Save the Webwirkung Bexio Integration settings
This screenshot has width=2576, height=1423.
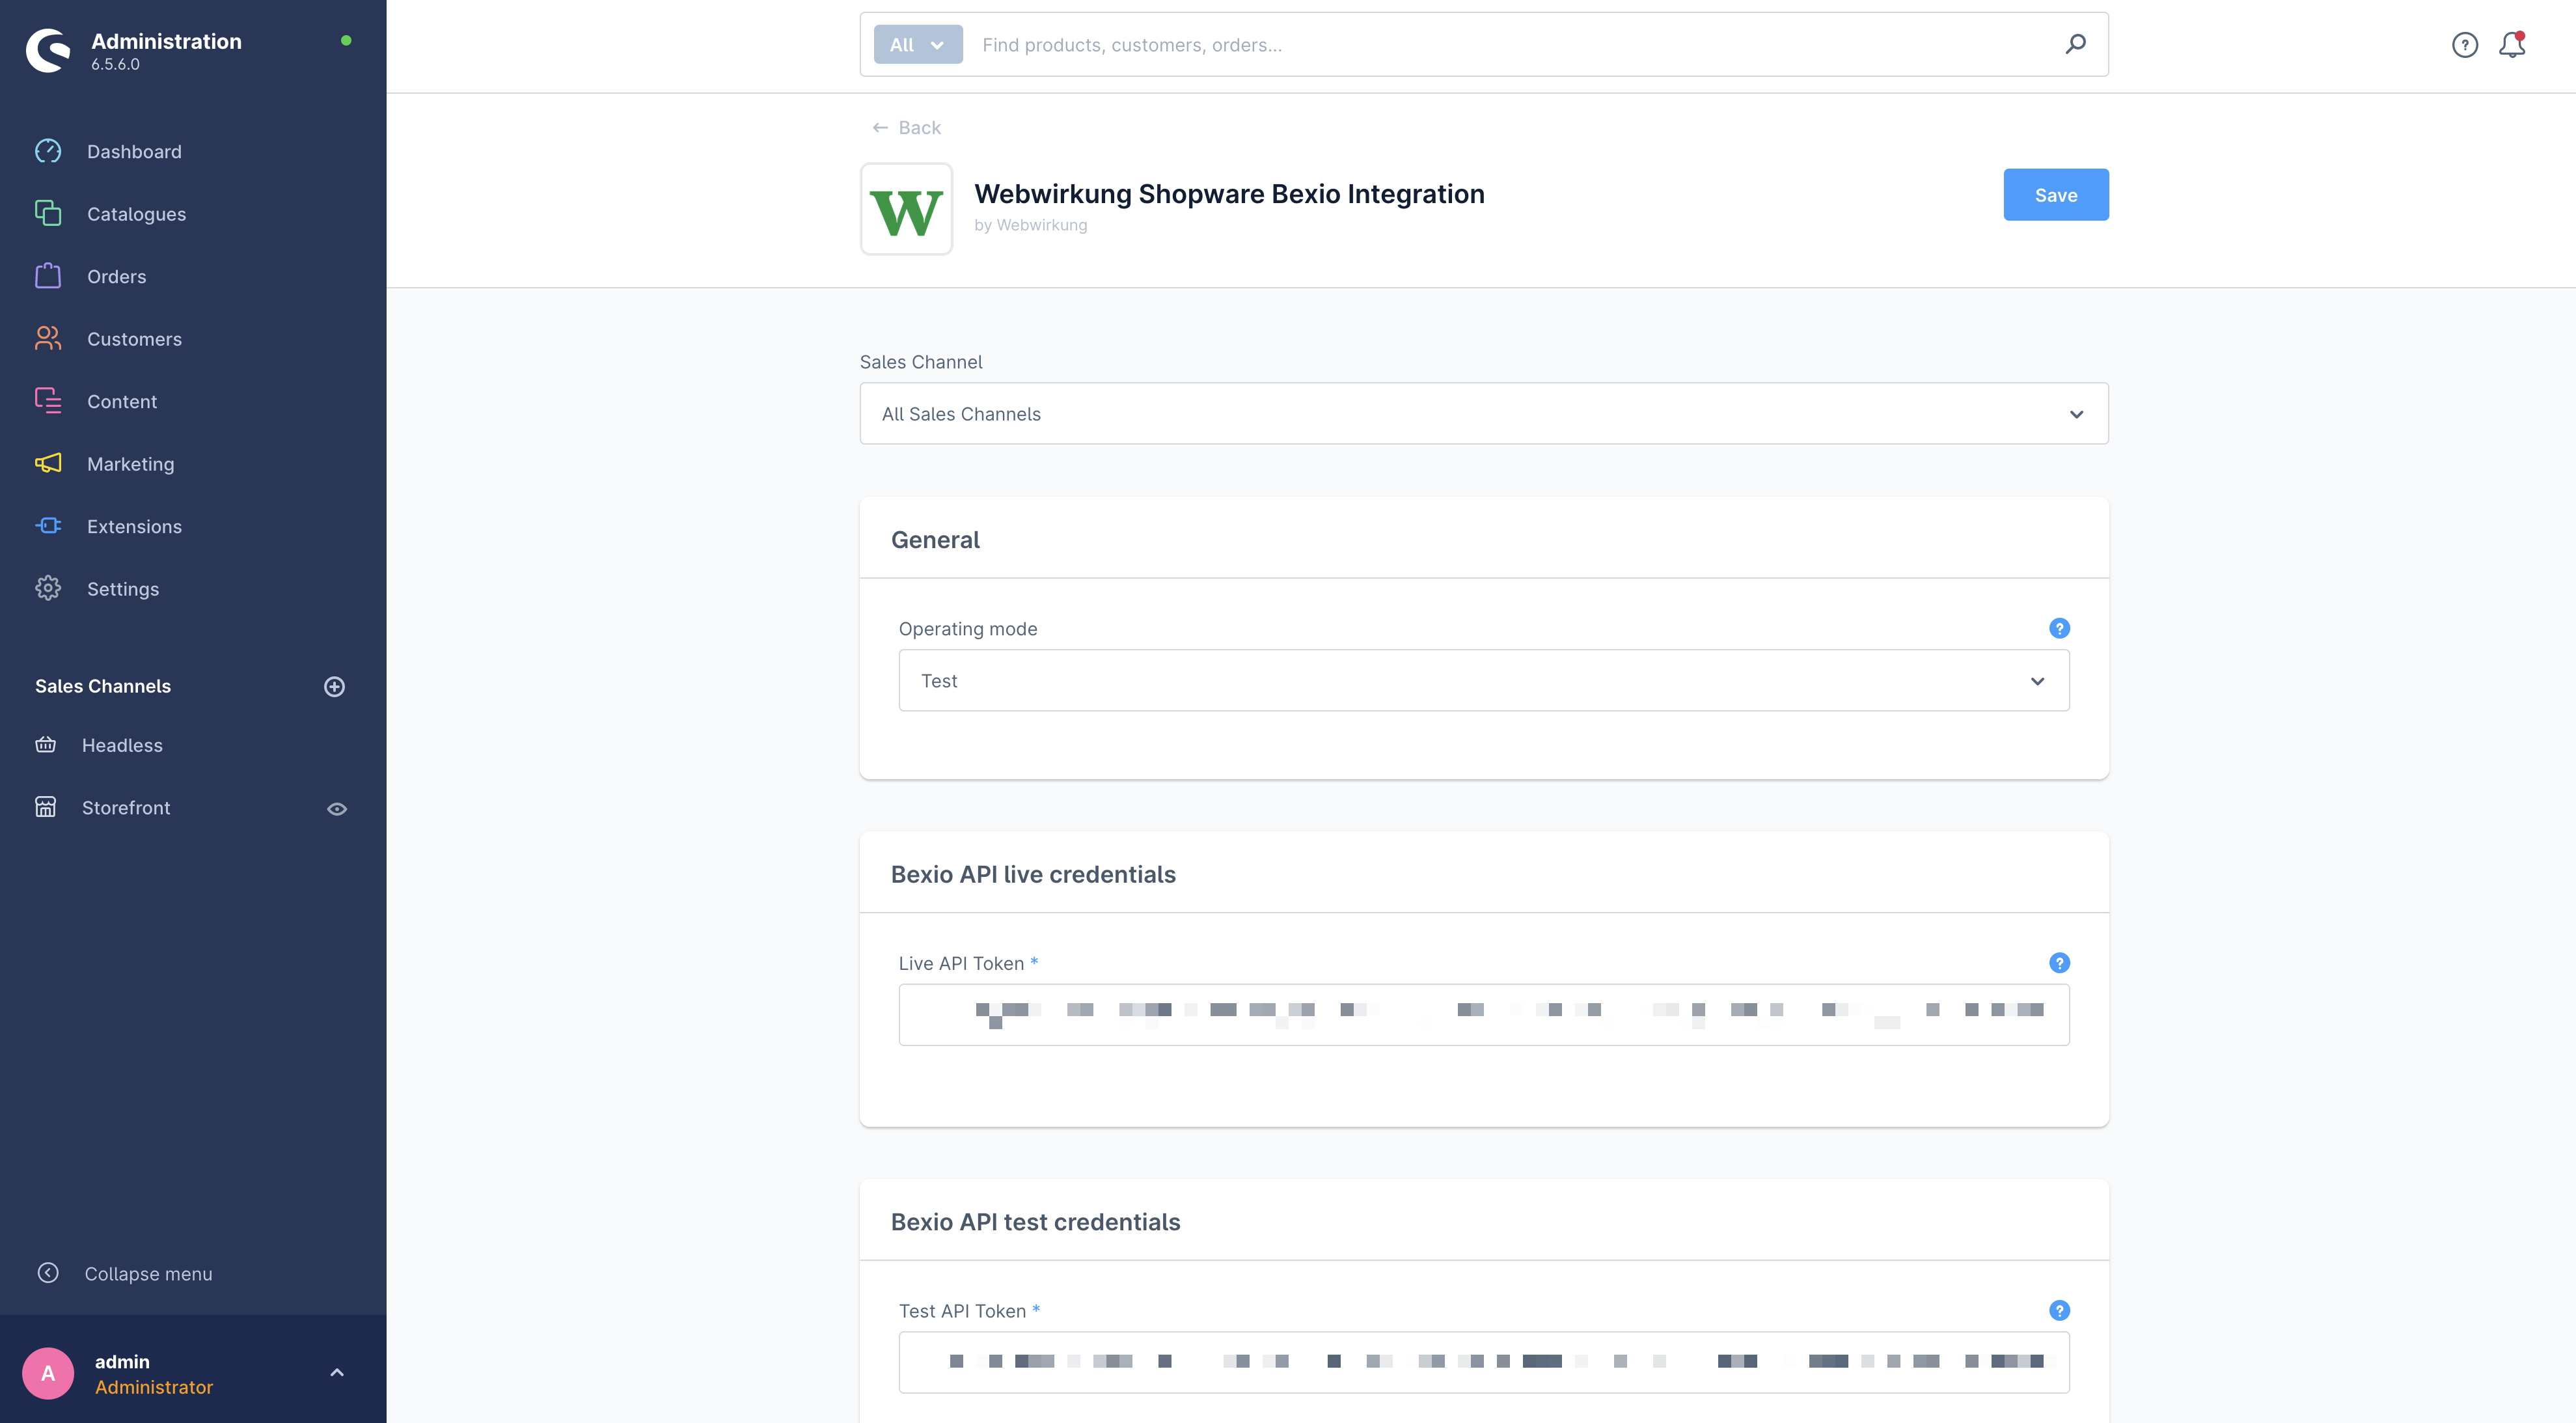click(2055, 194)
